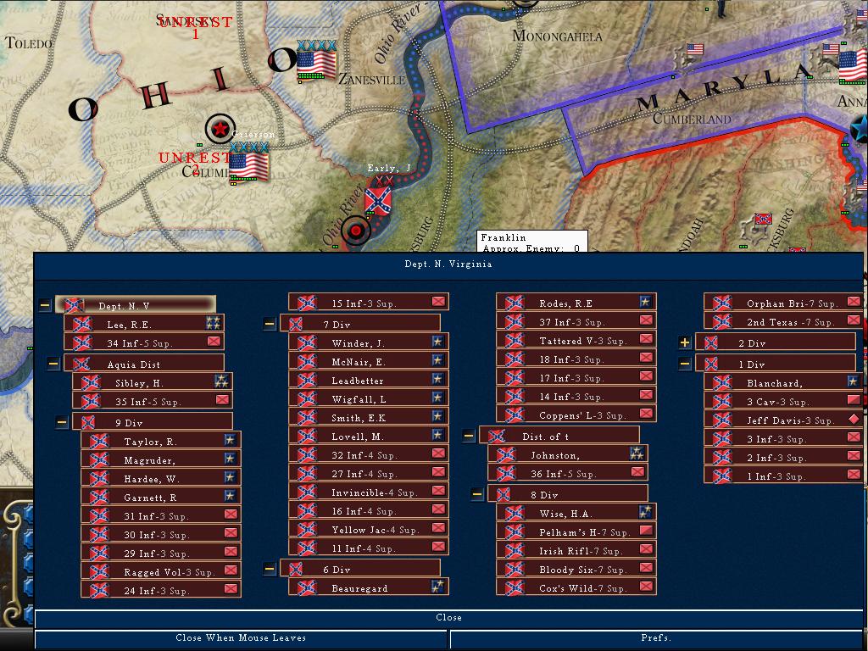
Task: Click the Toledo map label
Action: 28,42
